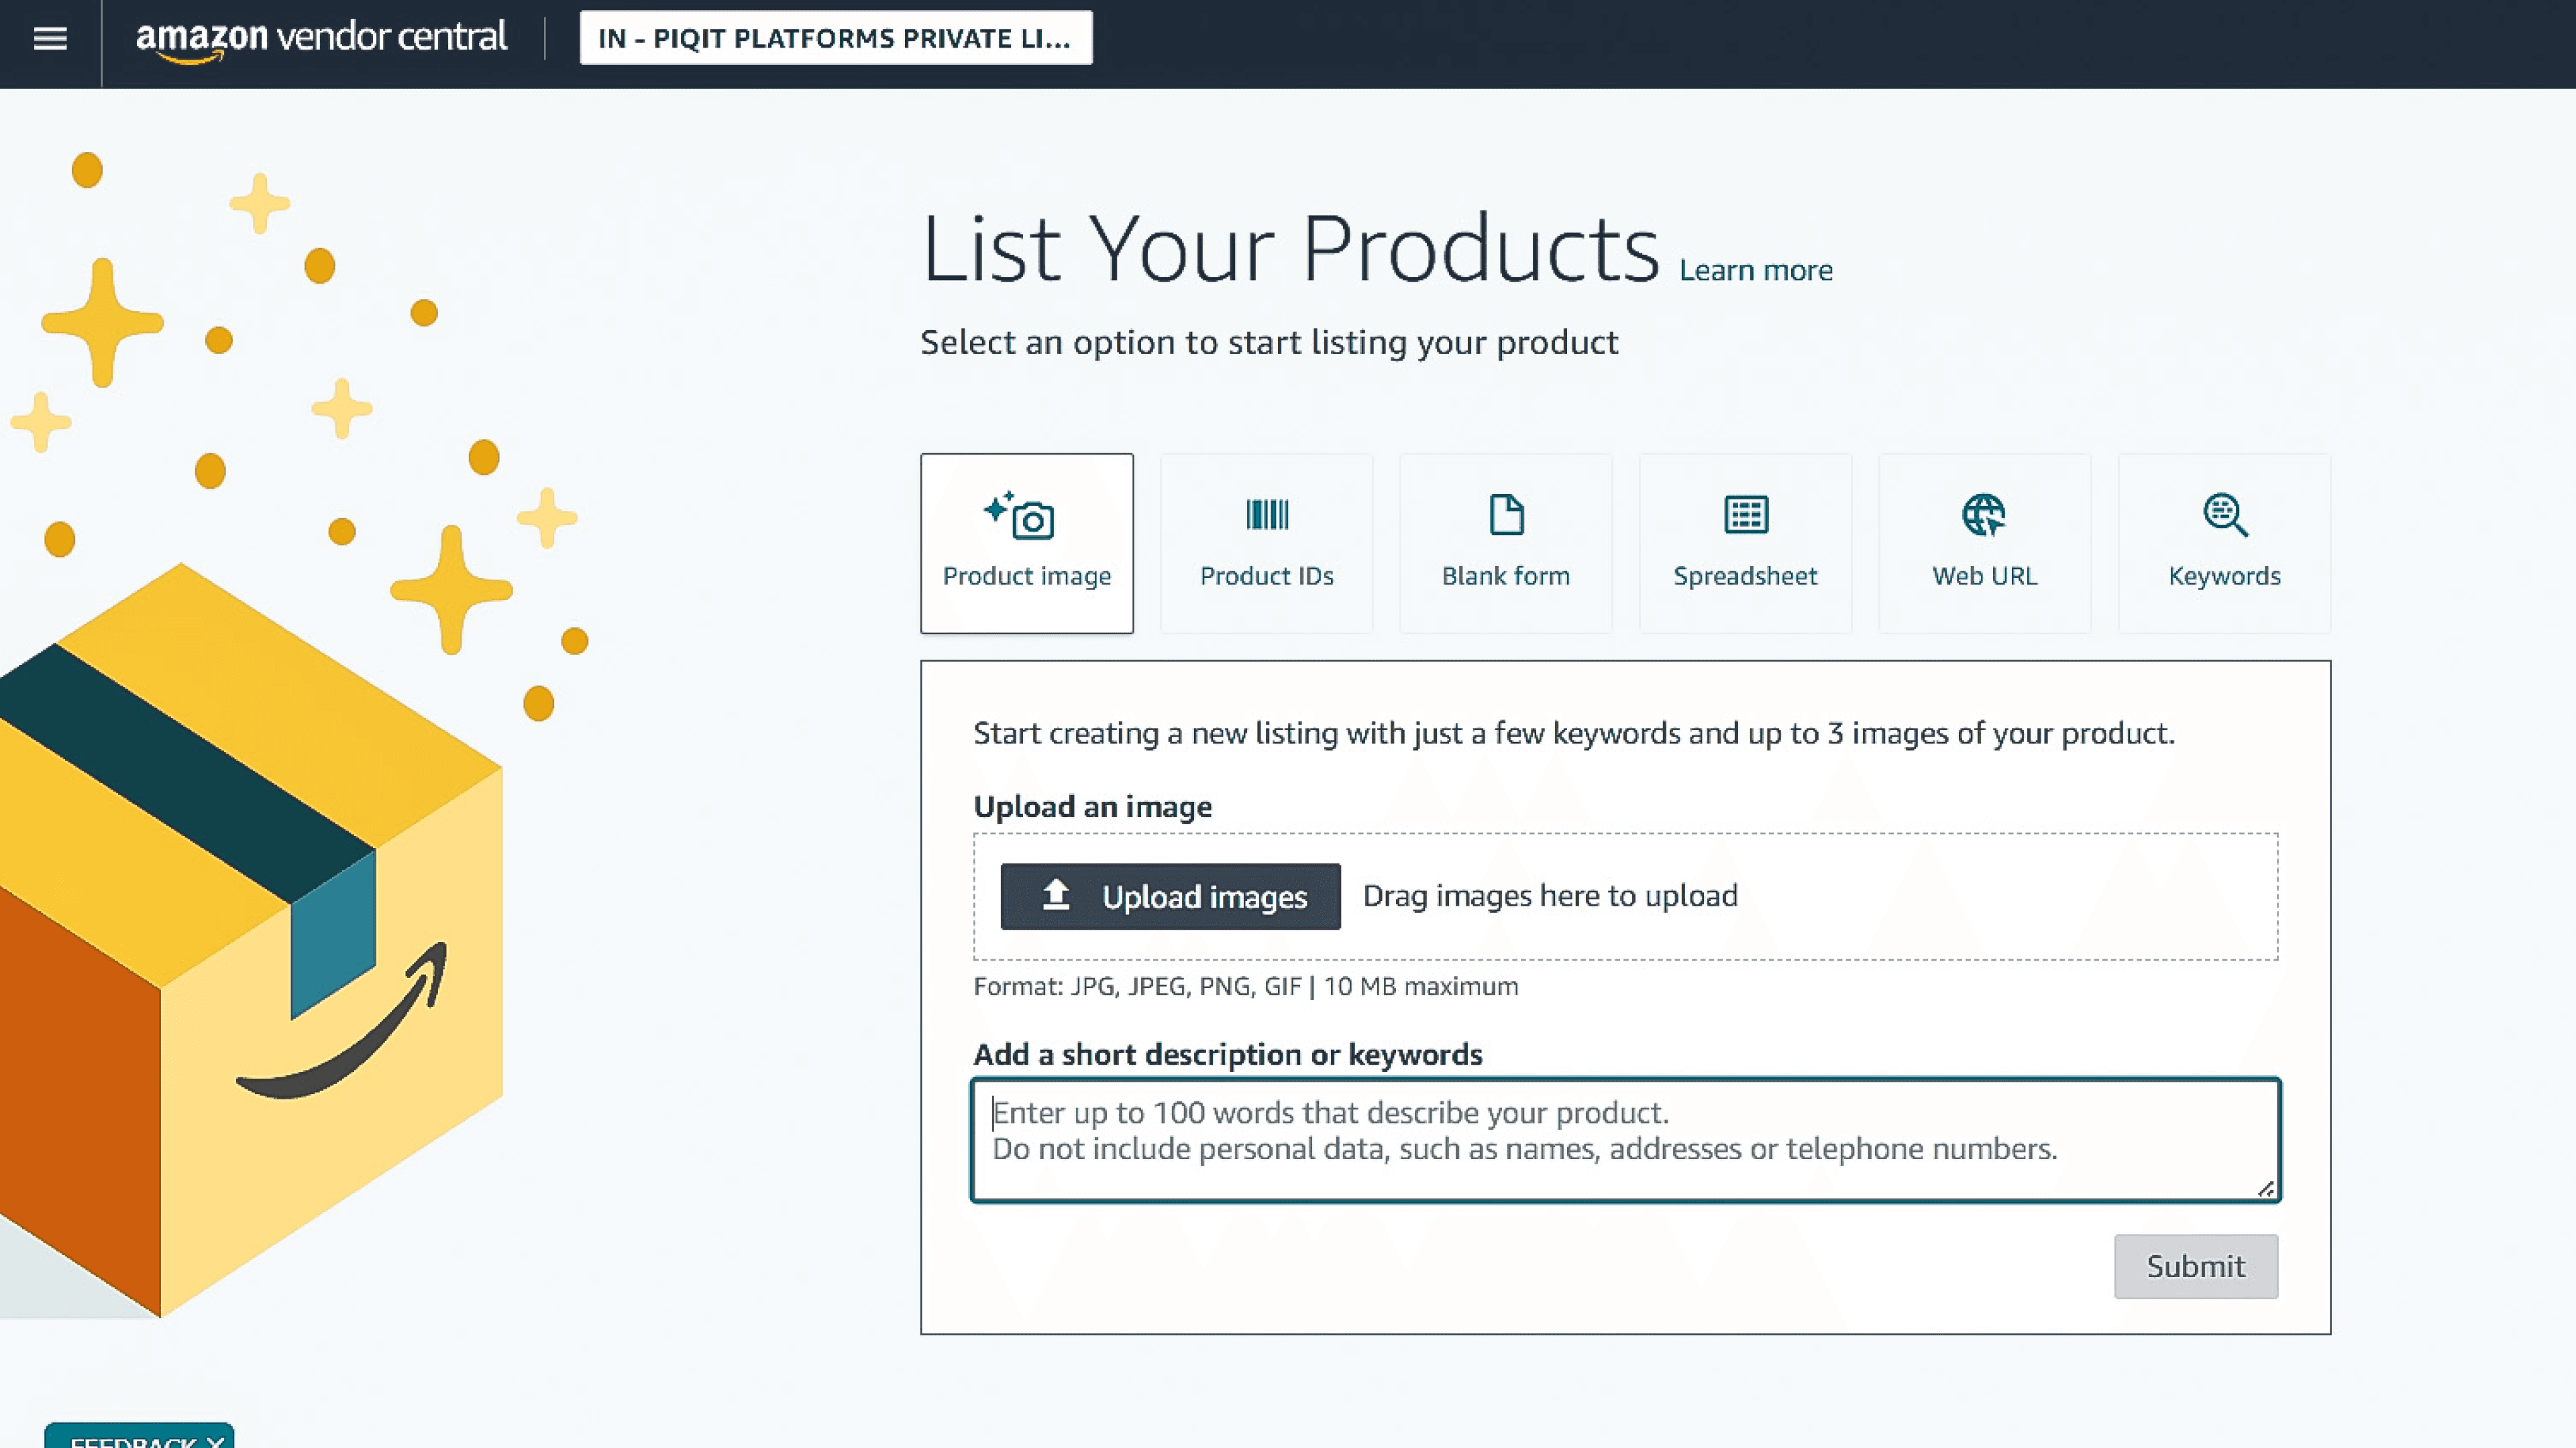Viewport: 2576px width, 1448px height.
Task: Switch to the Spreadsheet listing option
Action: [x=1745, y=576]
